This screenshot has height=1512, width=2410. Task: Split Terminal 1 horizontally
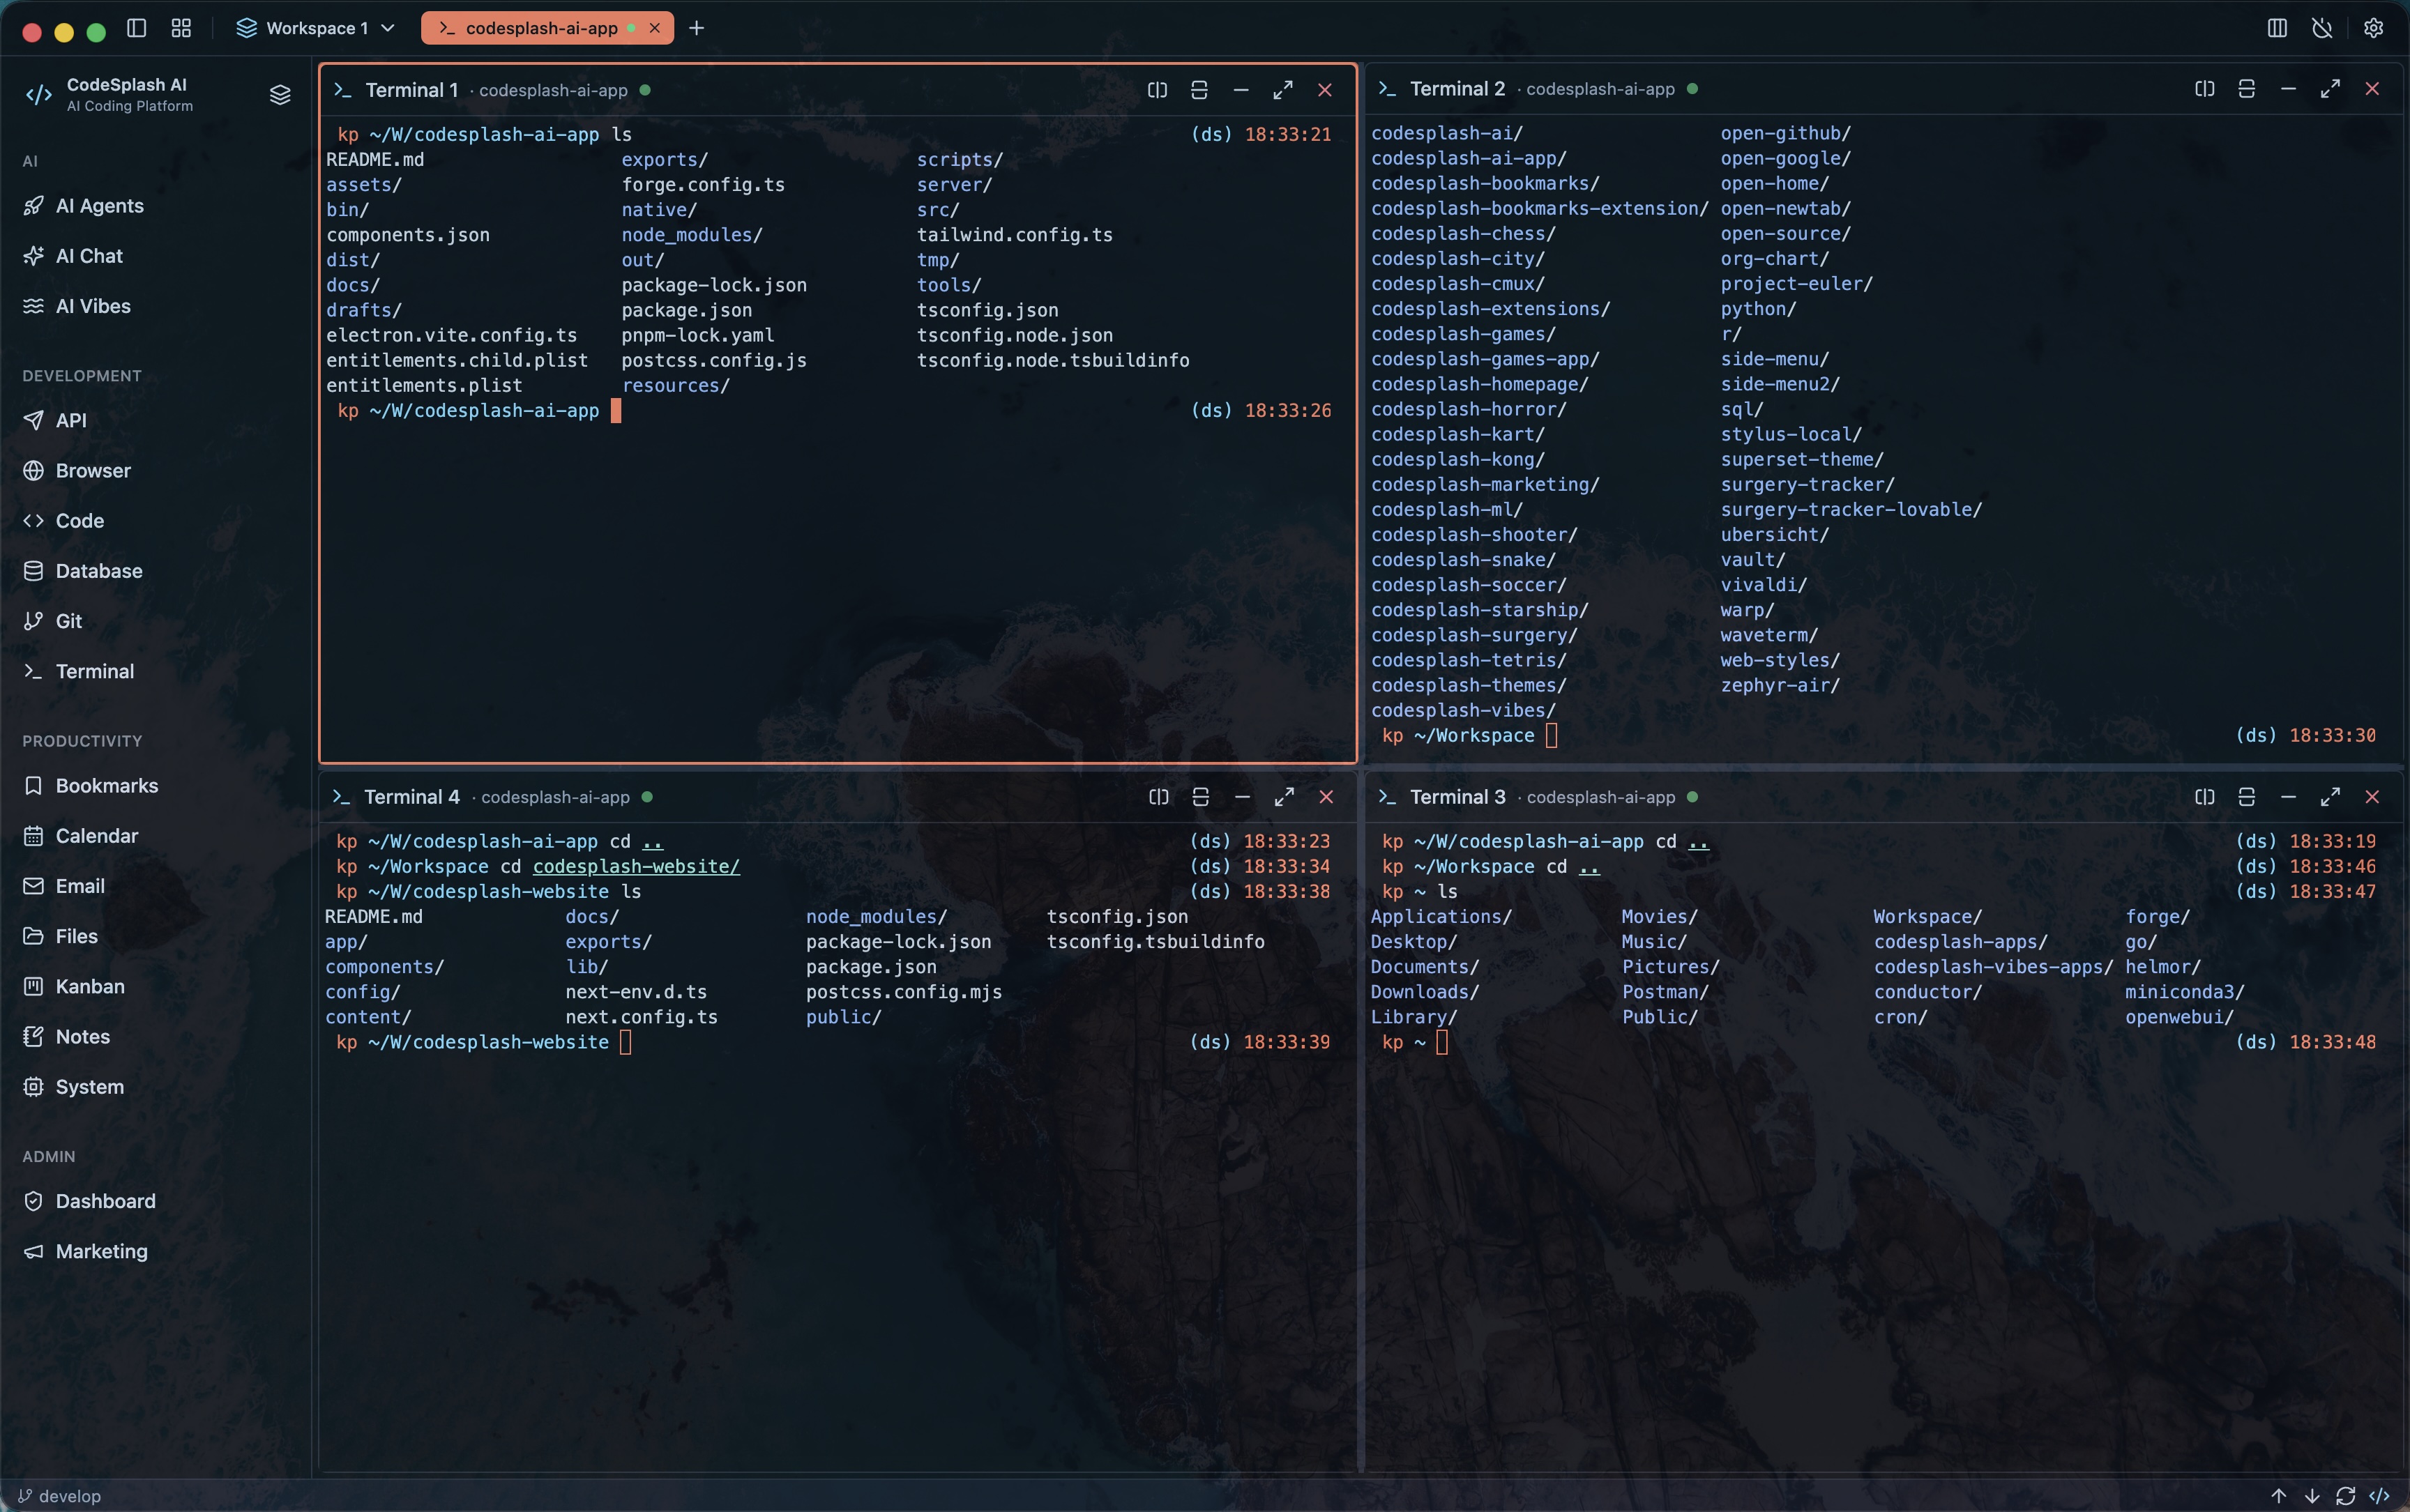click(1199, 90)
